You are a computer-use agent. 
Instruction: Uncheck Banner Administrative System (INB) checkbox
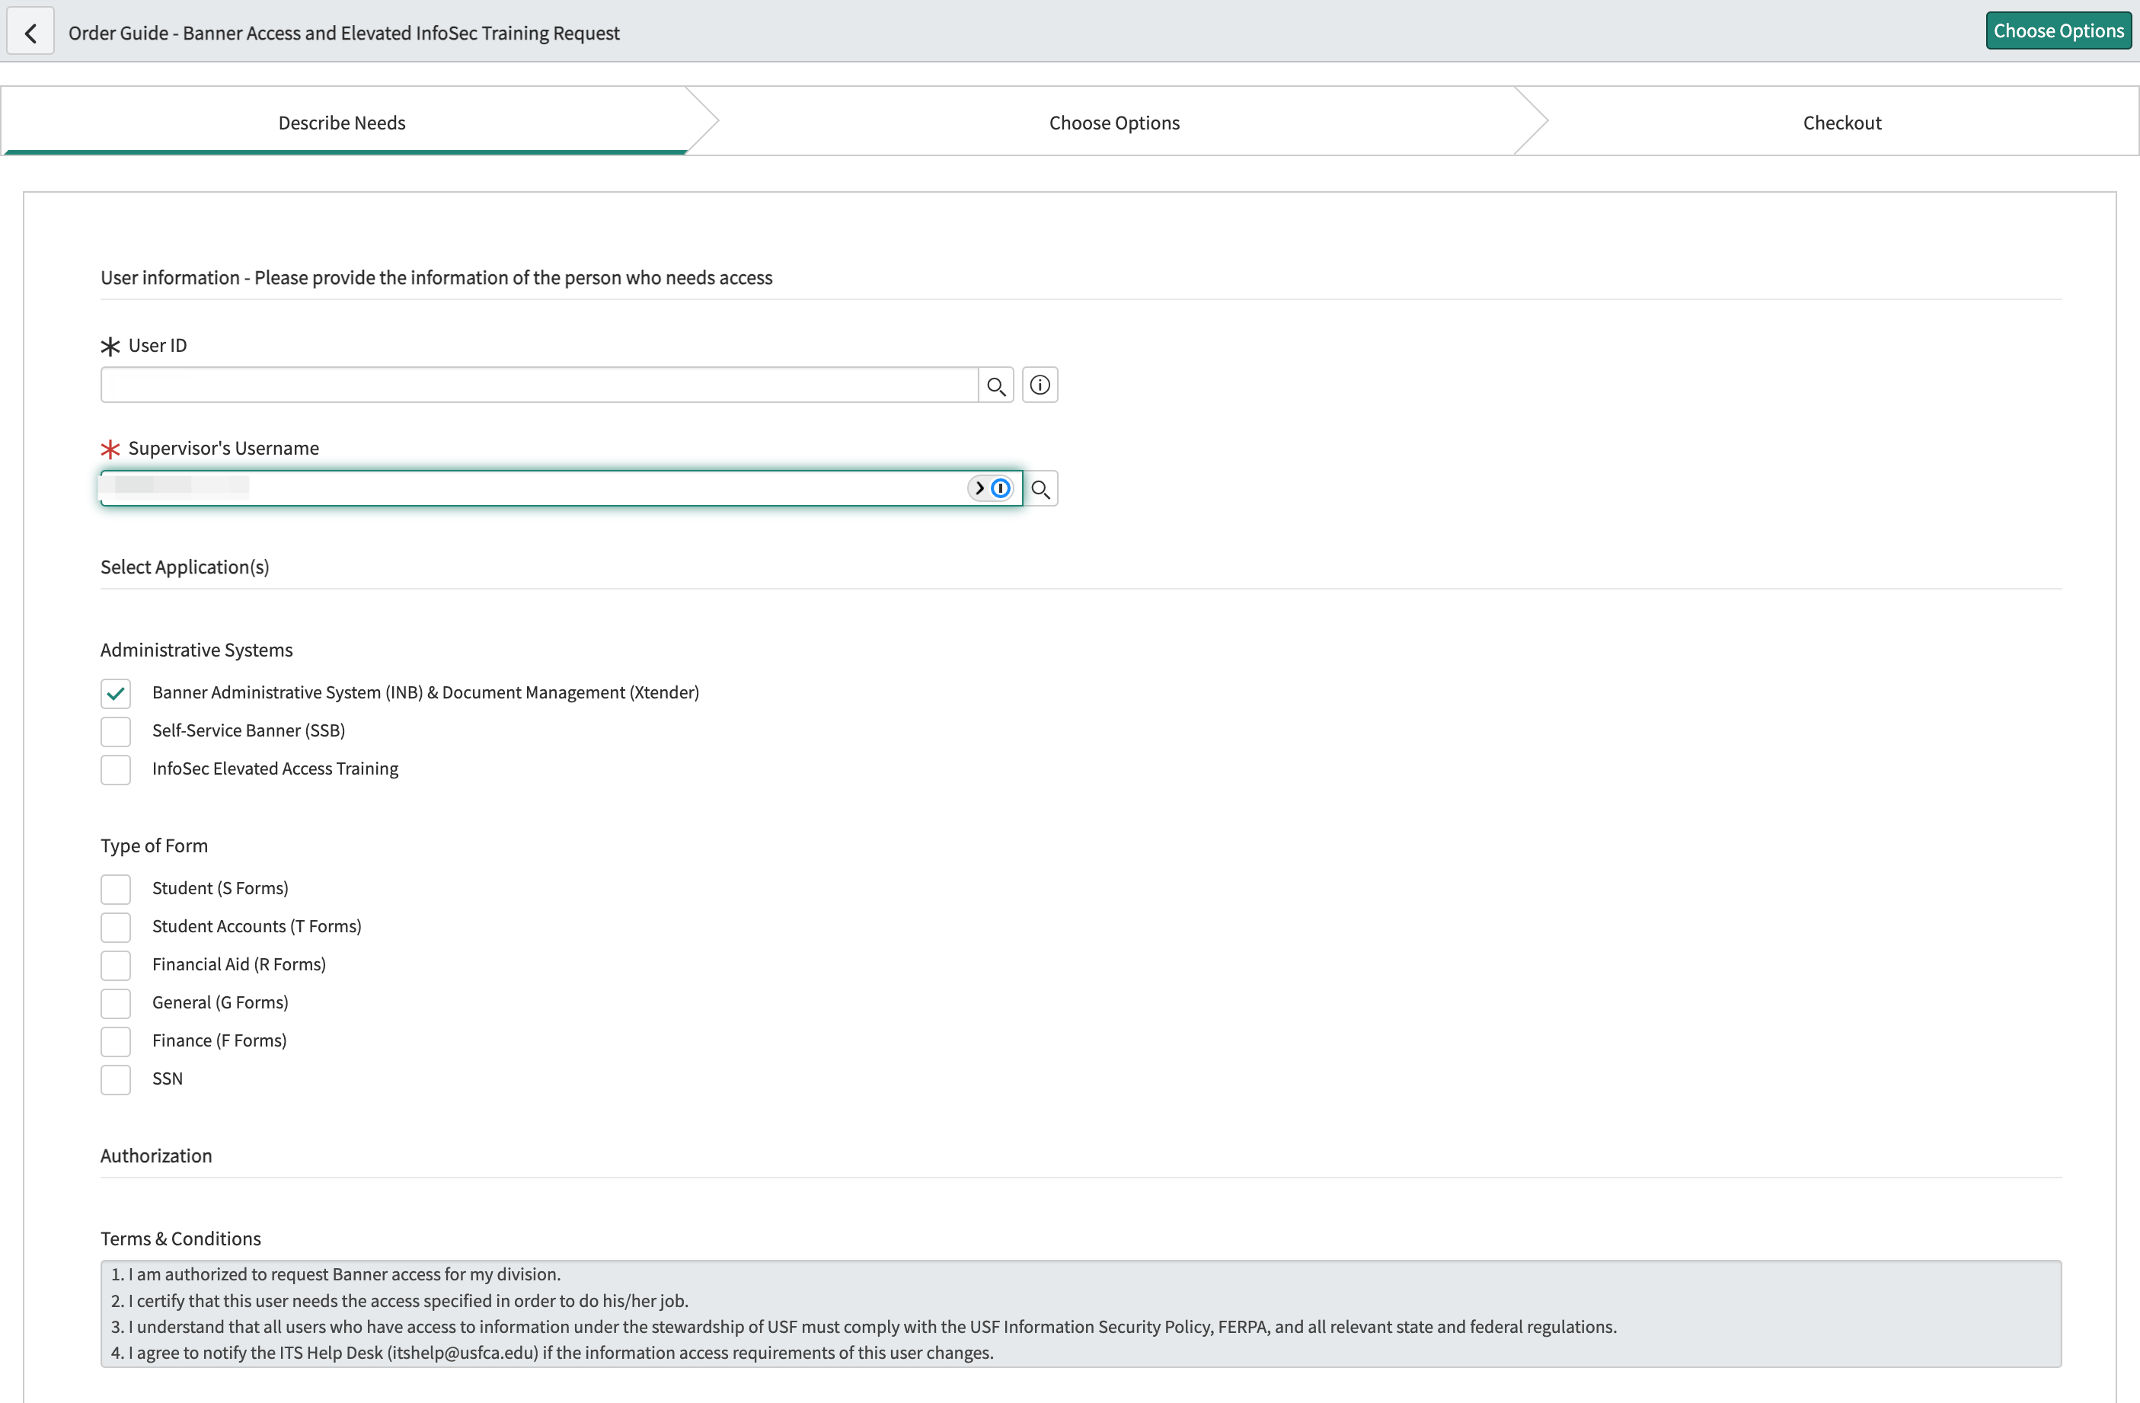point(116,693)
